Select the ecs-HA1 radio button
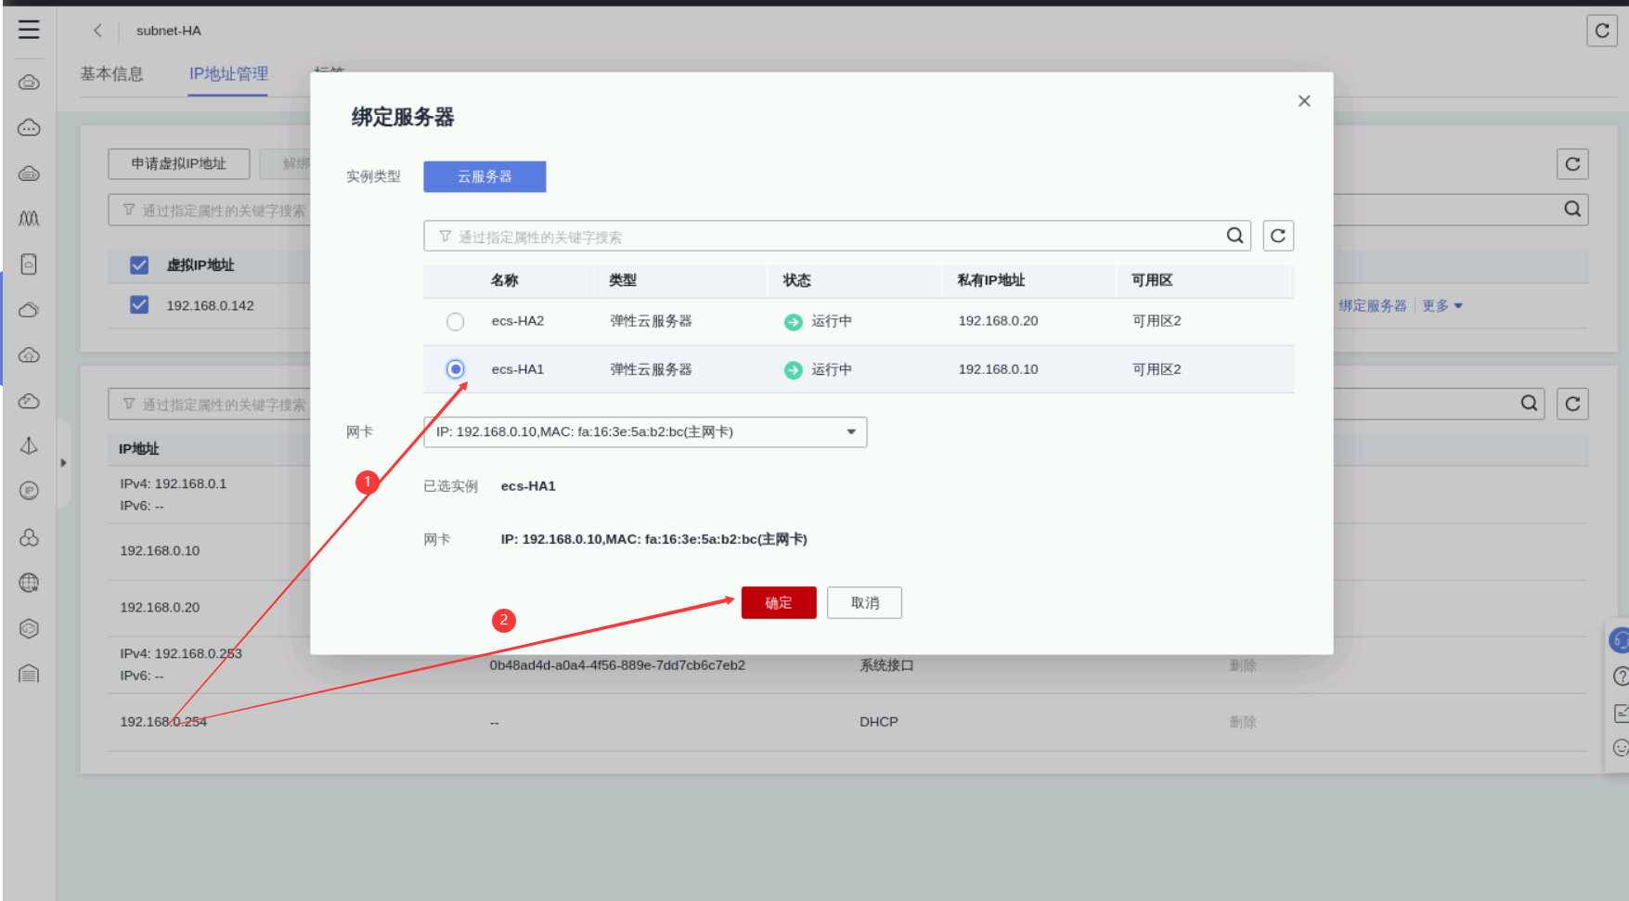The width and height of the screenshot is (1629, 901). click(x=455, y=369)
